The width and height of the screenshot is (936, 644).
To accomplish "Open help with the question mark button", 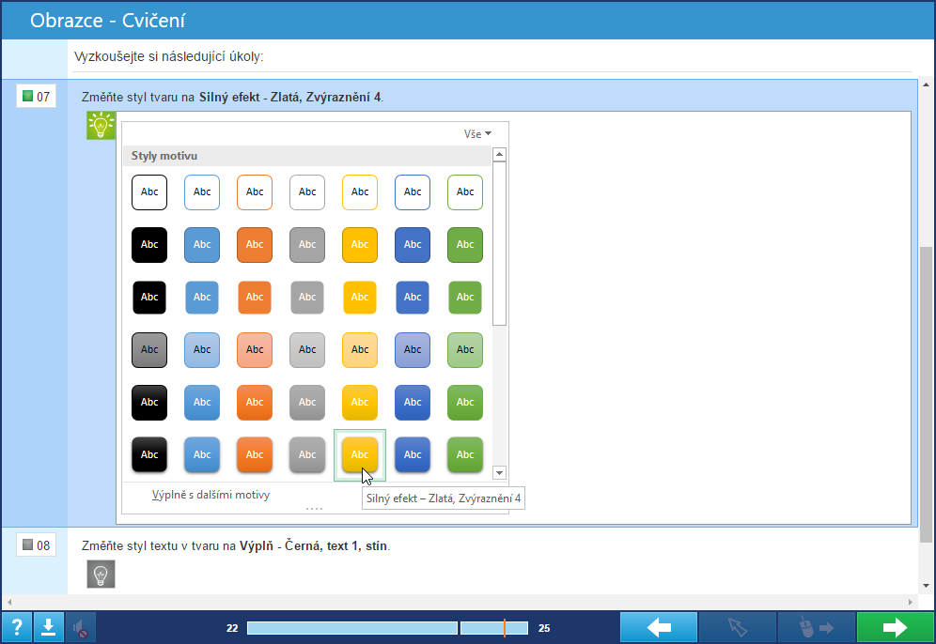I will [17, 627].
